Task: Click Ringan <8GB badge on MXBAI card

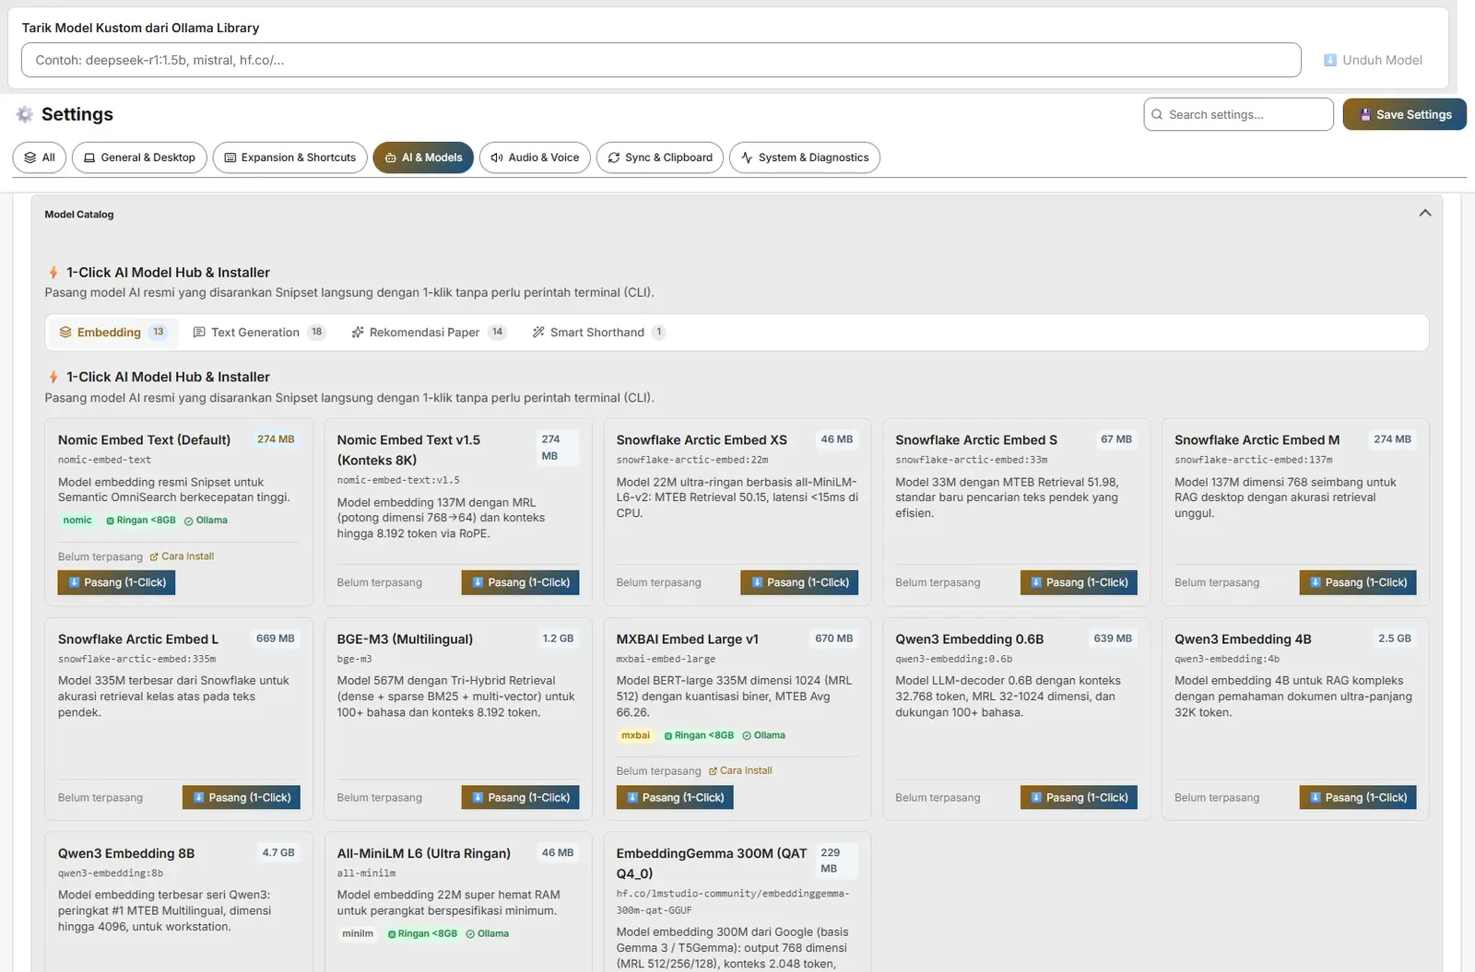Action: click(699, 735)
